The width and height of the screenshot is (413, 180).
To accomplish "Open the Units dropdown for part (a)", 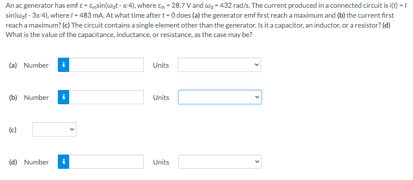I will coord(219,65).
